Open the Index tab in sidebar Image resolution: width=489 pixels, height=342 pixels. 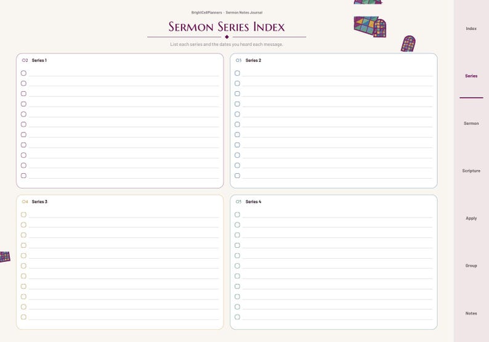pyautogui.click(x=471, y=29)
